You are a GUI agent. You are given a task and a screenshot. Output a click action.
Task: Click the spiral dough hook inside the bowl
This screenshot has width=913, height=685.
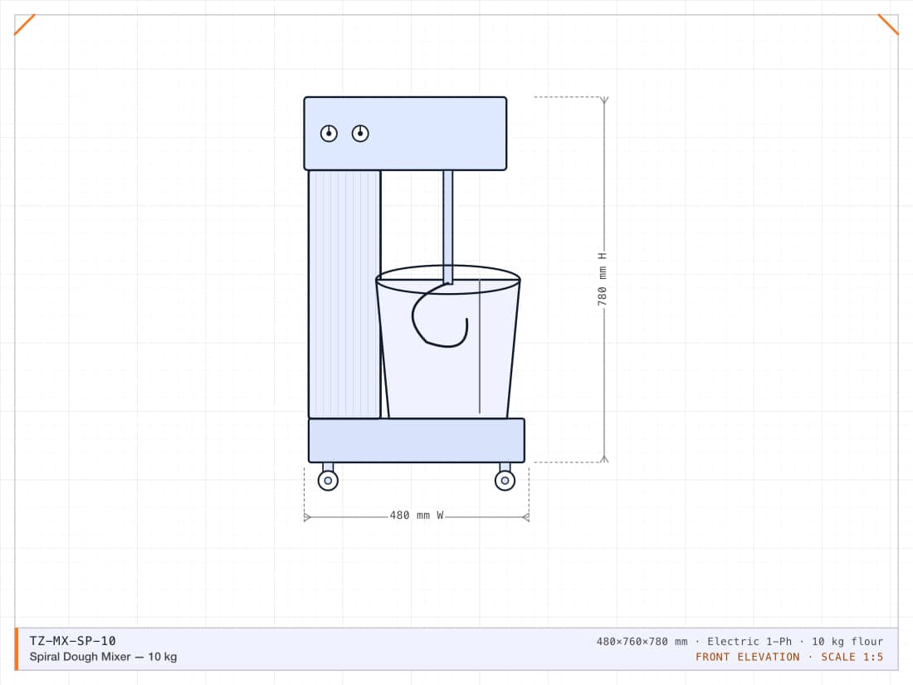440,316
